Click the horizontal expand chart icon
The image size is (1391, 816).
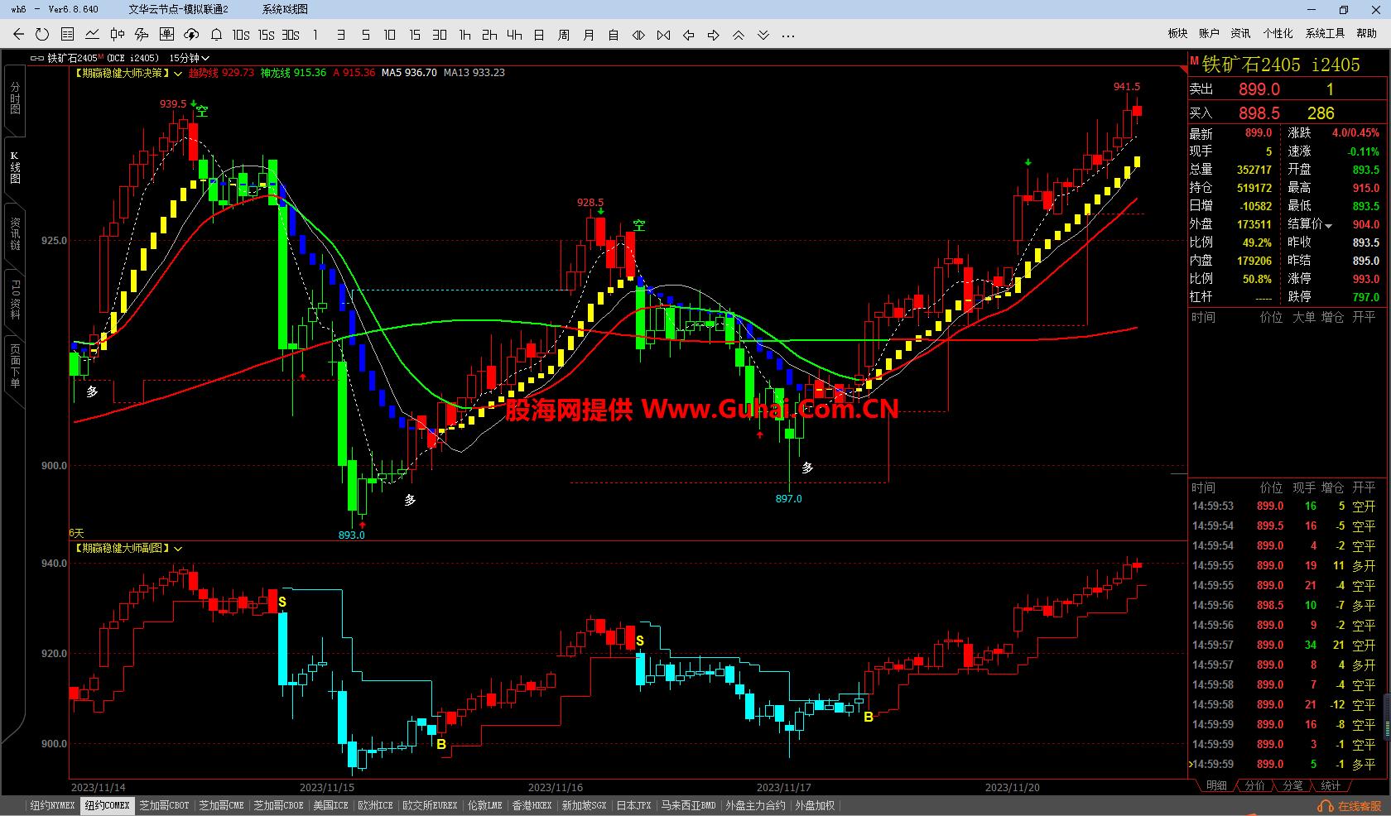[x=638, y=35]
